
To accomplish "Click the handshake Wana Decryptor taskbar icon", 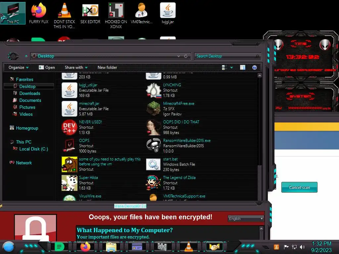I will (x=215, y=247).
